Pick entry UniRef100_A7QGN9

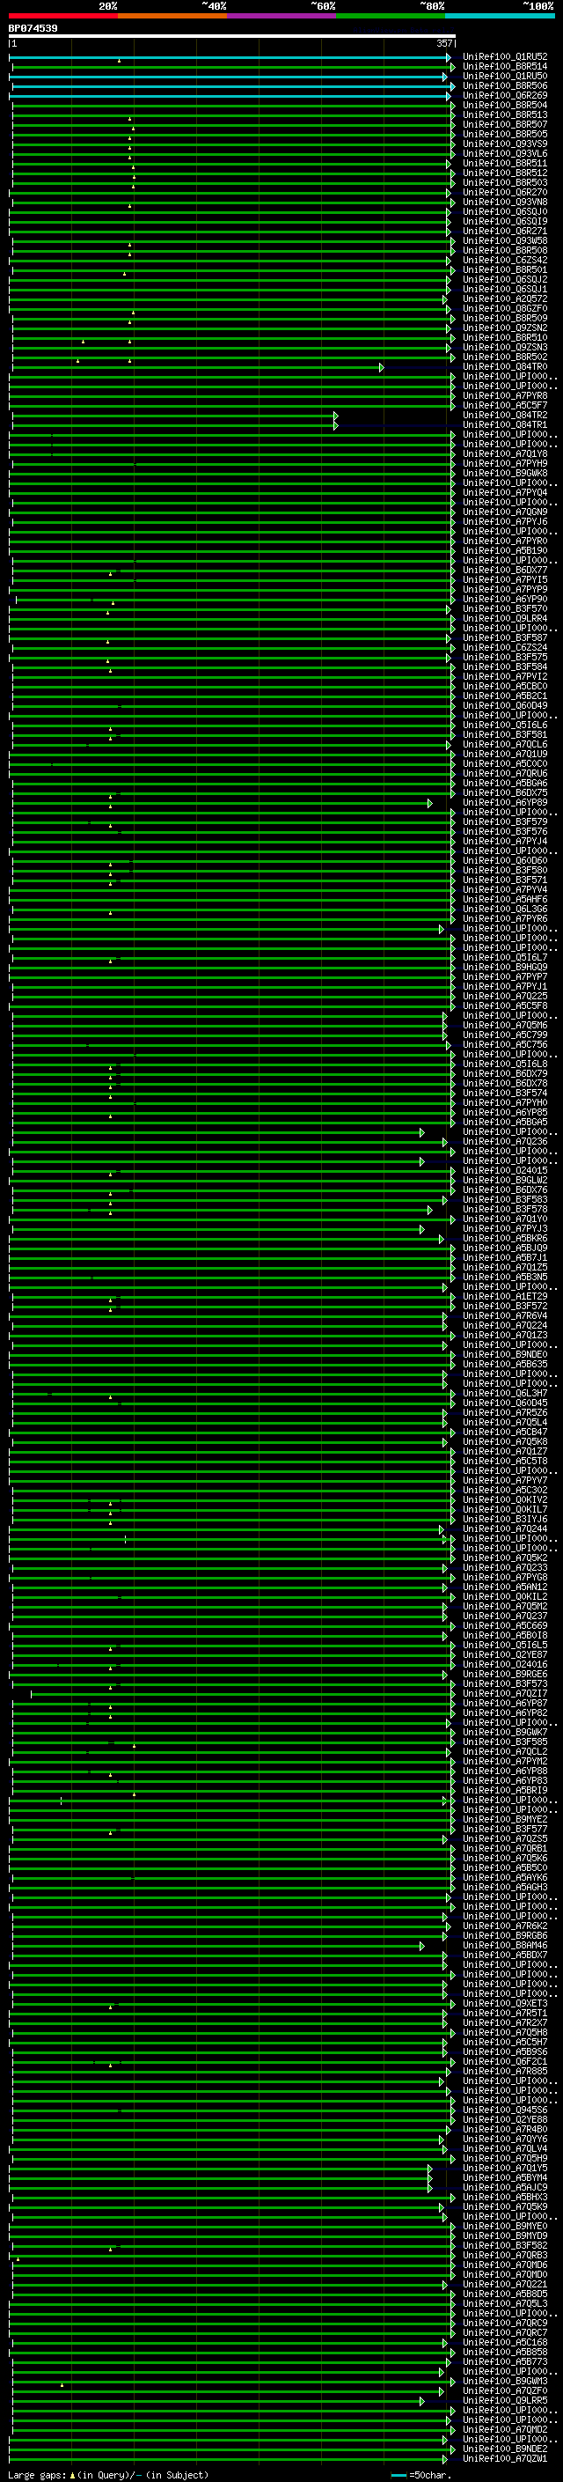[505, 512]
